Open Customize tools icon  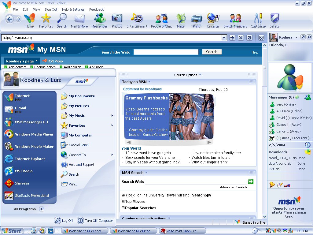pos(258,21)
